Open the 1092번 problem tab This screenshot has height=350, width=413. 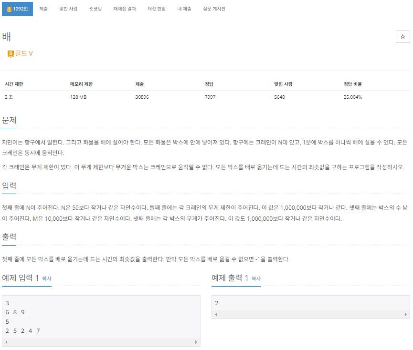point(17,9)
